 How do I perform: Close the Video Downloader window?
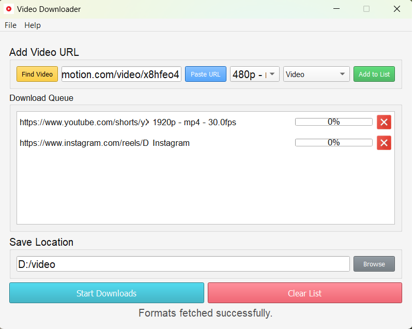click(x=396, y=9)
